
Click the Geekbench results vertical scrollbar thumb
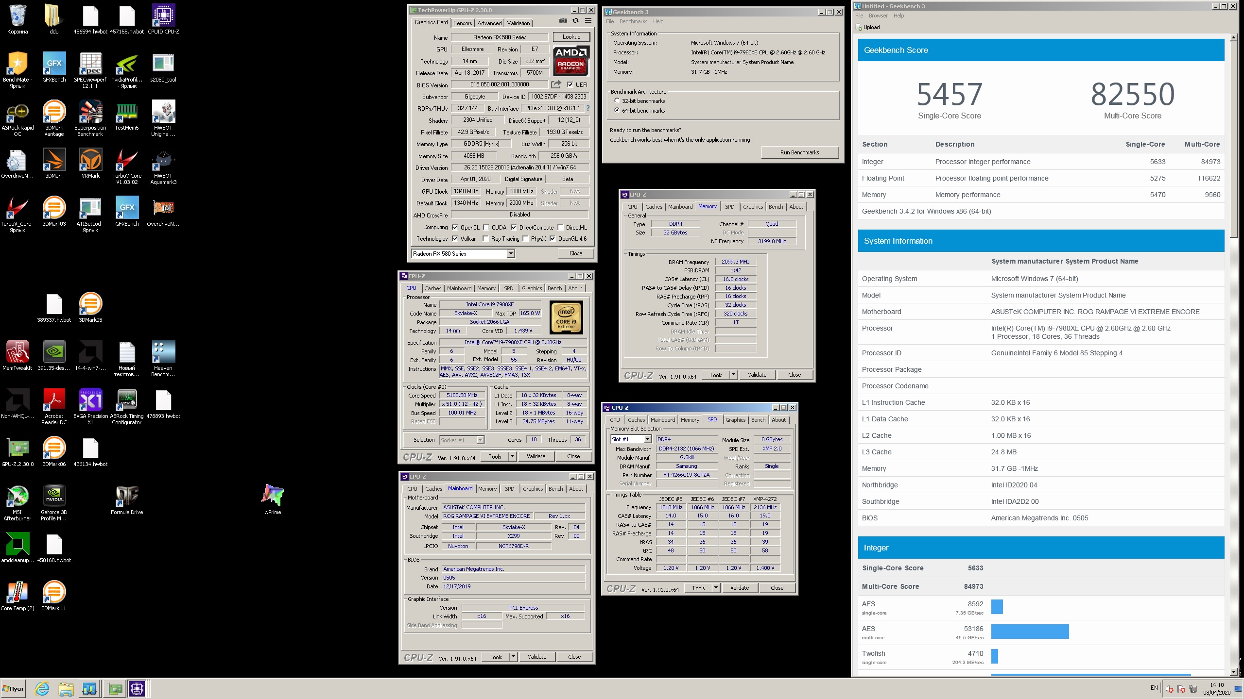coord(1233,139)
